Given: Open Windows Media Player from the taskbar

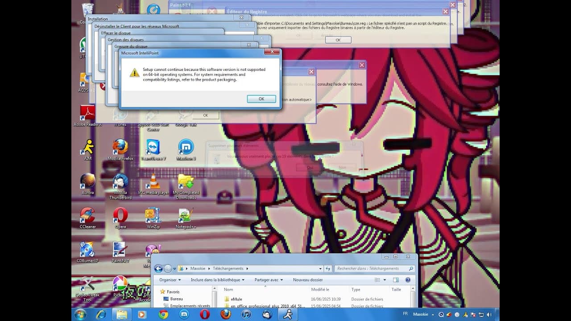Looking at the screenshot, I should click(142, 314).
